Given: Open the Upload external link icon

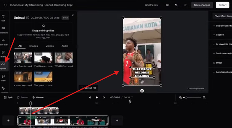Looking at the screenshot, I should 27,18.
